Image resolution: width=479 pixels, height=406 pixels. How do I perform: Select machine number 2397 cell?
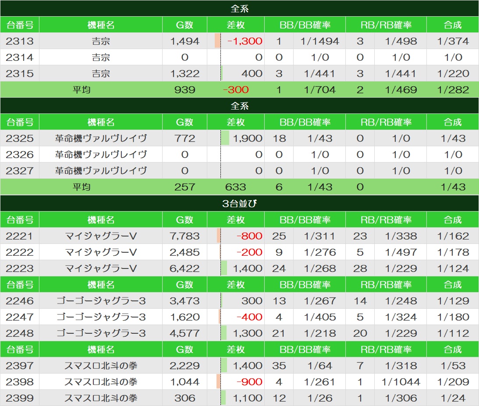pos(20,365)
